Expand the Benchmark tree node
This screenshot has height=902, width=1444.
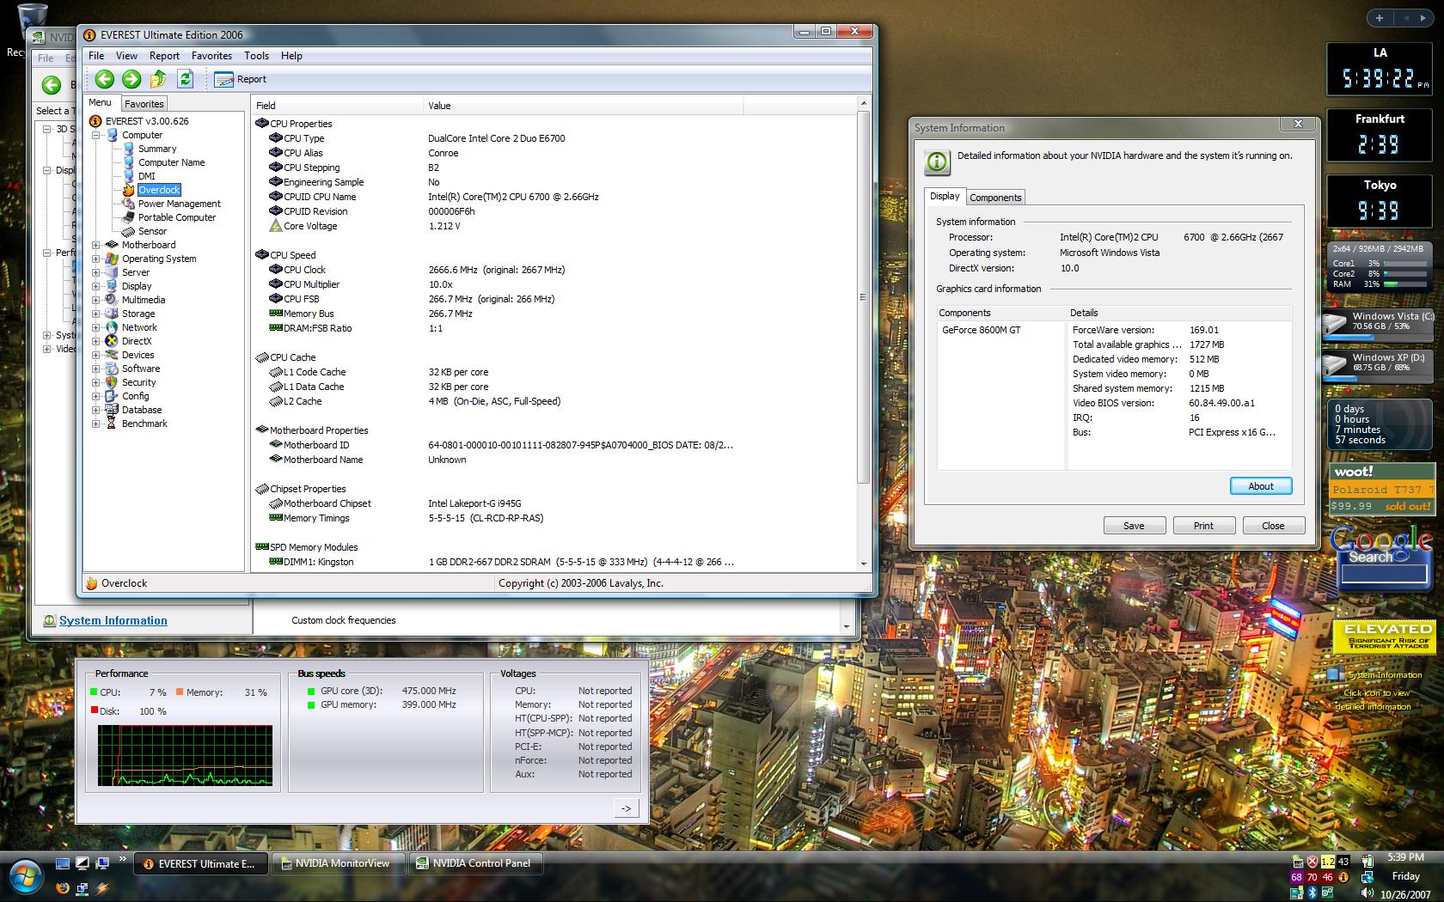[96, 424]
